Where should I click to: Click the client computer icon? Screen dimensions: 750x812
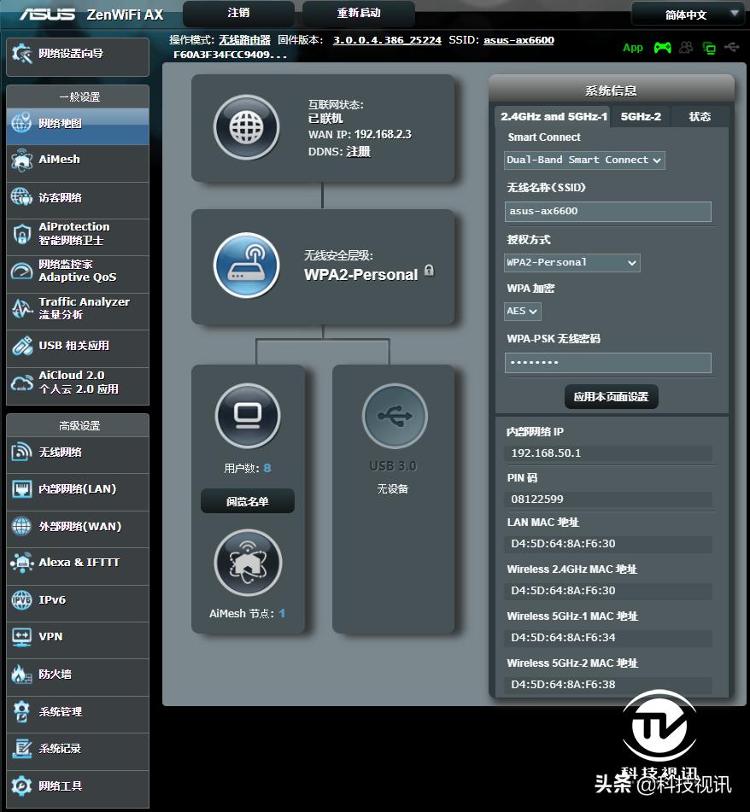click(x=248, y=416)
